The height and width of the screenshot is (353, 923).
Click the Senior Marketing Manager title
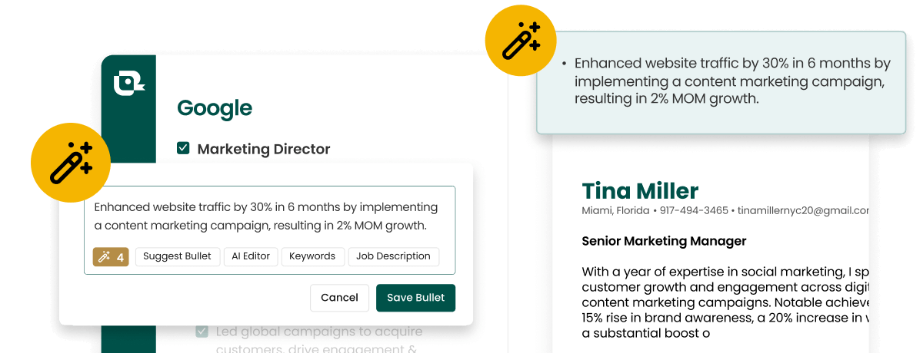point(664,241)
